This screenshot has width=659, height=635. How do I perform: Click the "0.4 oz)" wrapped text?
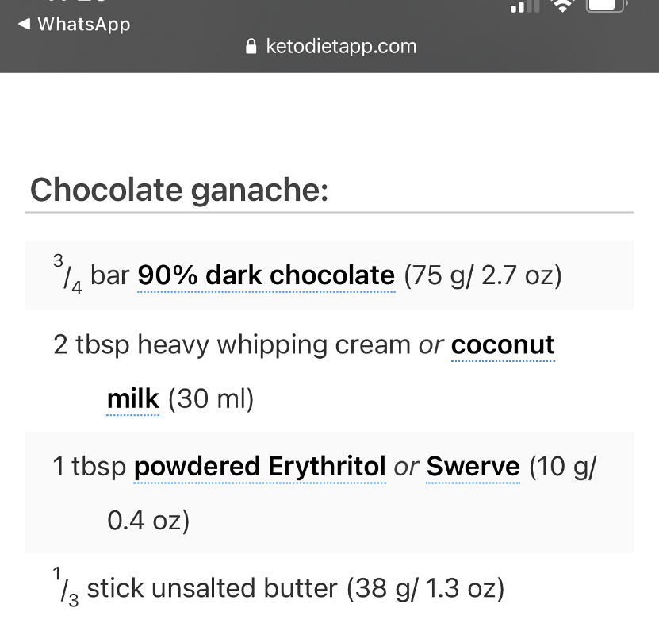pyautogui.click(x=148, y=521)
